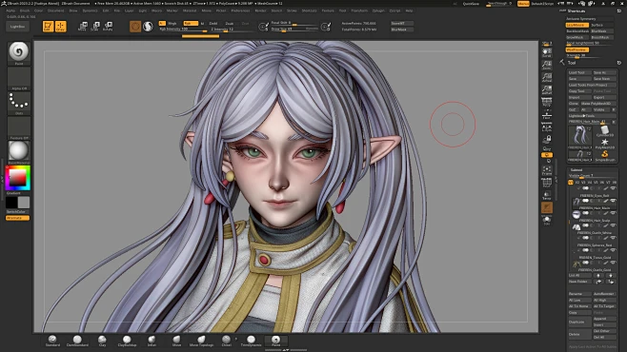The width and height of the screenshot is (627, 352).
Task: Open the Material menu
Action: click(x=190, y=10)
